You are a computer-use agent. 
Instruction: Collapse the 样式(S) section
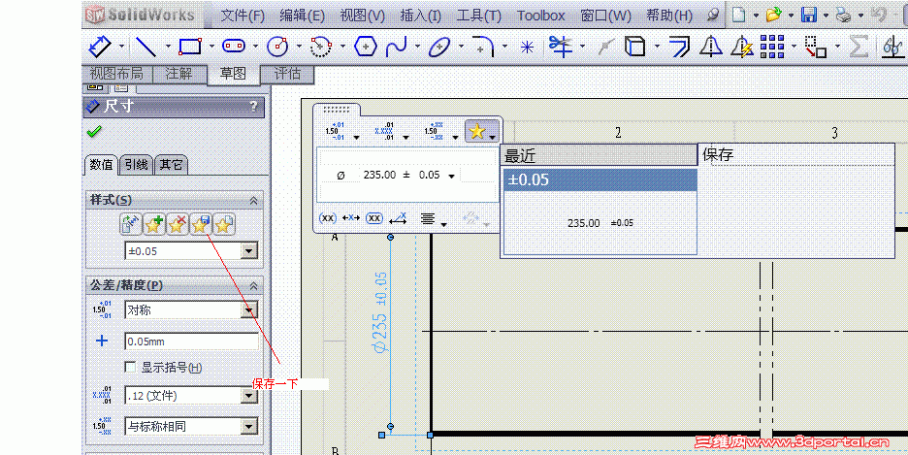point(253,200)
